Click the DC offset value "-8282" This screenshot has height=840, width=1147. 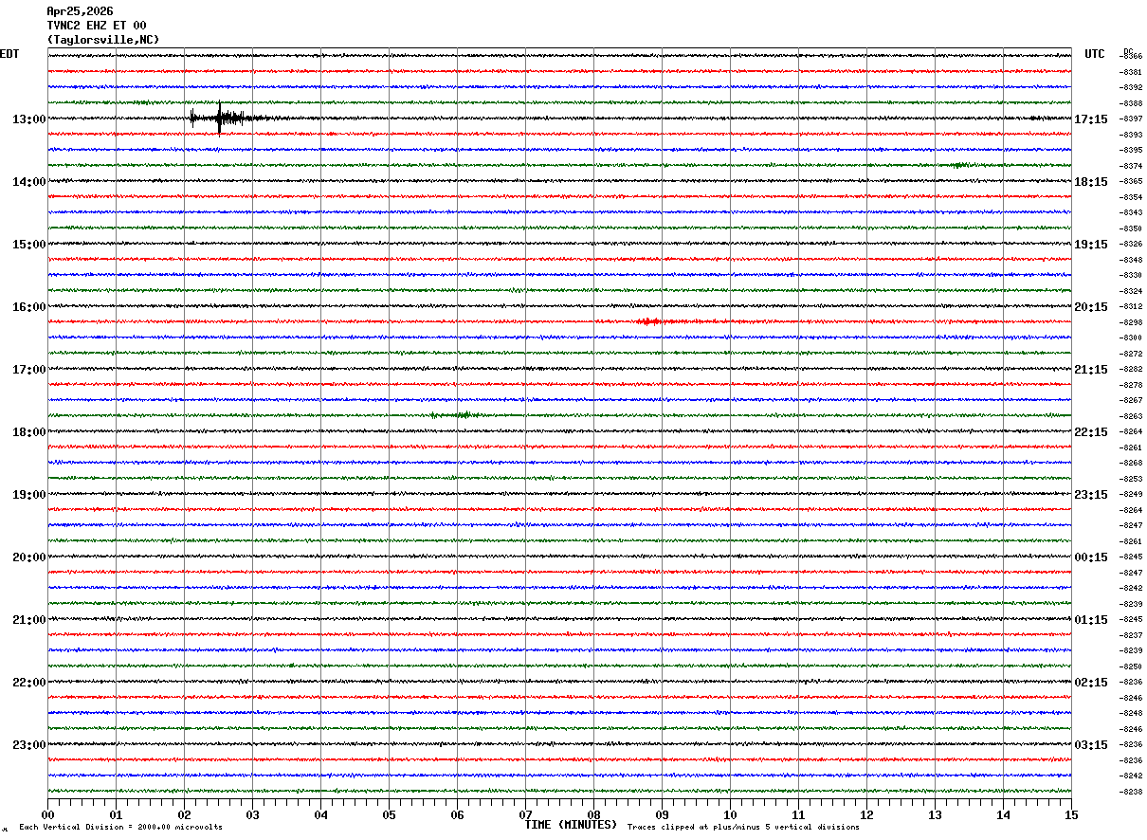[x=1132, y=369]
